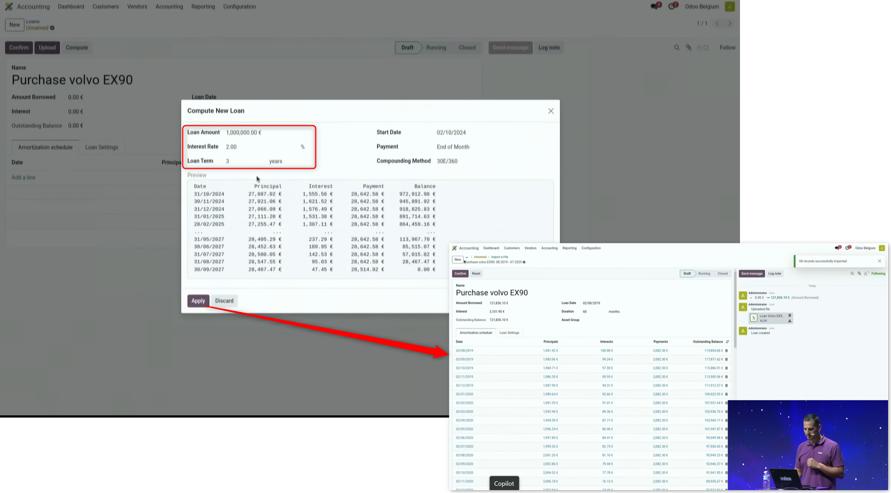The height and width of the screenshot is (493, 891).
Task: Delete the Loan Volvo XLSX attachment
Action: coord(790,316)
